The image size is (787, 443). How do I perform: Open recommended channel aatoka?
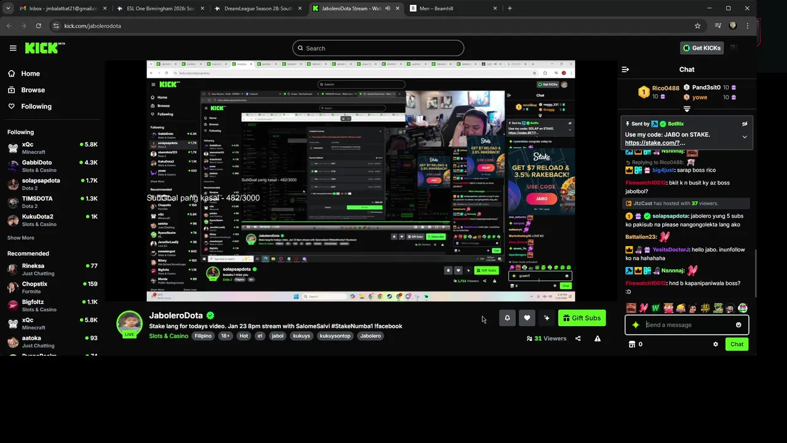pyautogui.click(x=52, y=341)
